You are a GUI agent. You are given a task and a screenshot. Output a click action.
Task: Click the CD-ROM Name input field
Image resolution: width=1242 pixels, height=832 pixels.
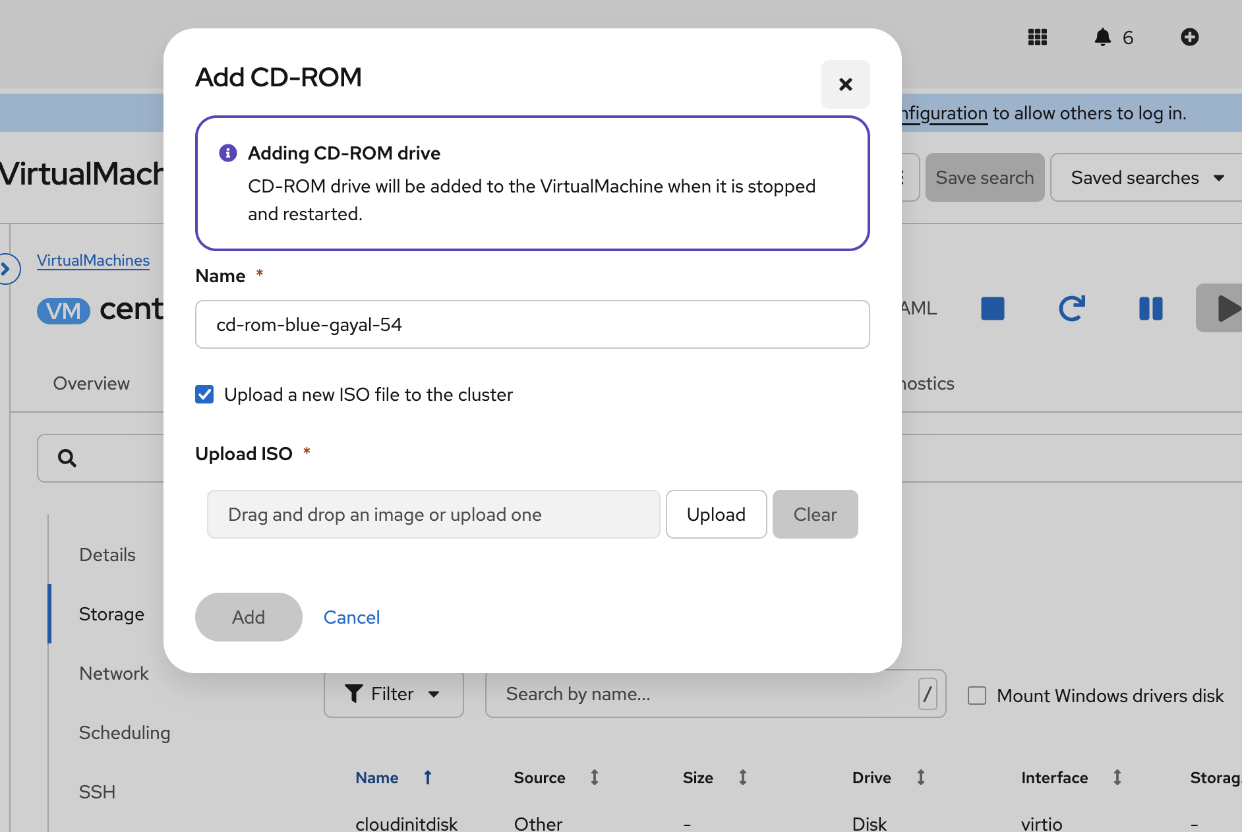pyautogui.click(x=532, y=325)
